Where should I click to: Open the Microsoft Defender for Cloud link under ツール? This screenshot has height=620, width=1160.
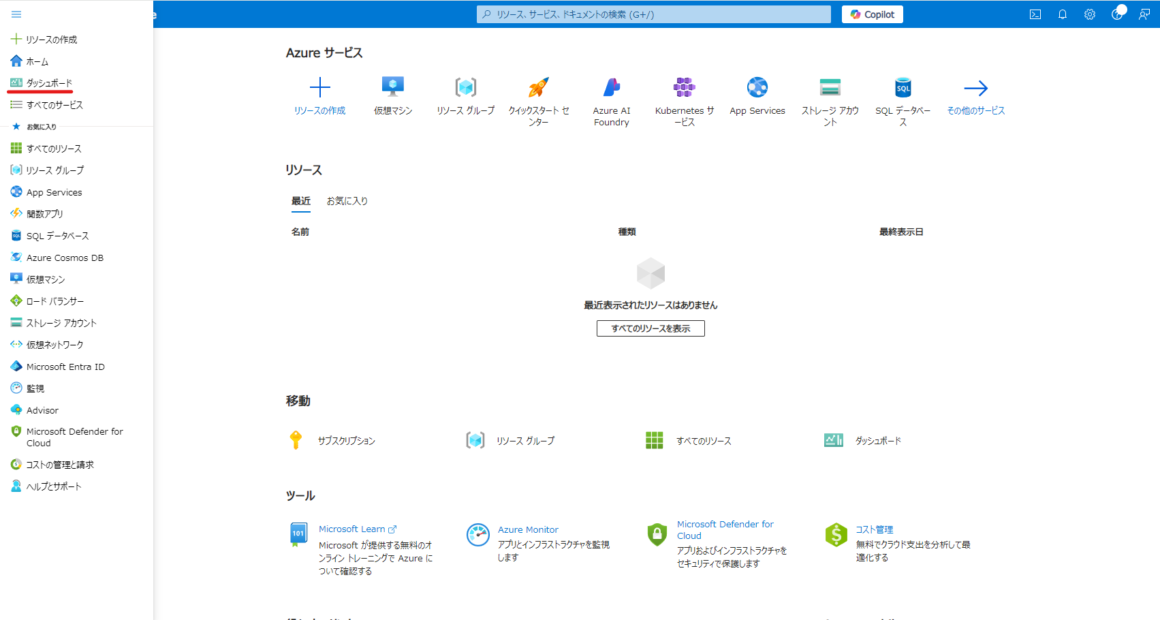click(x=725, y=529)
